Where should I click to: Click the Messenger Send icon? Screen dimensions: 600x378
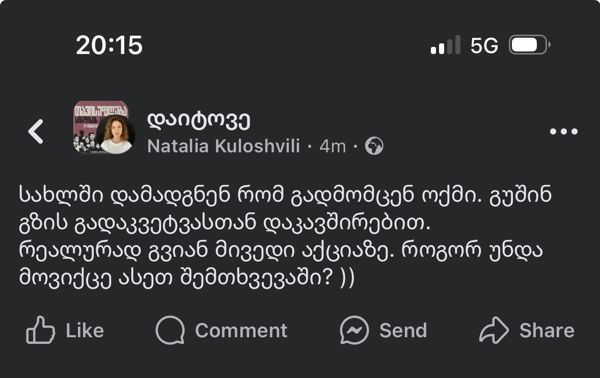(354, 331)
